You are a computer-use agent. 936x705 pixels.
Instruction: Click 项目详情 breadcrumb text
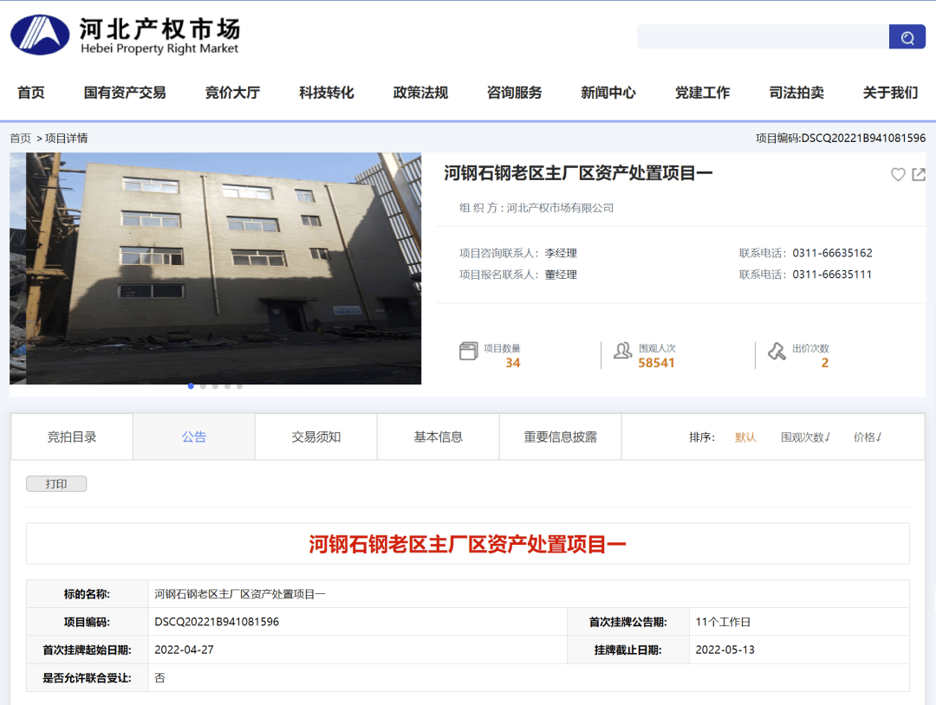(x=66, y=139)
